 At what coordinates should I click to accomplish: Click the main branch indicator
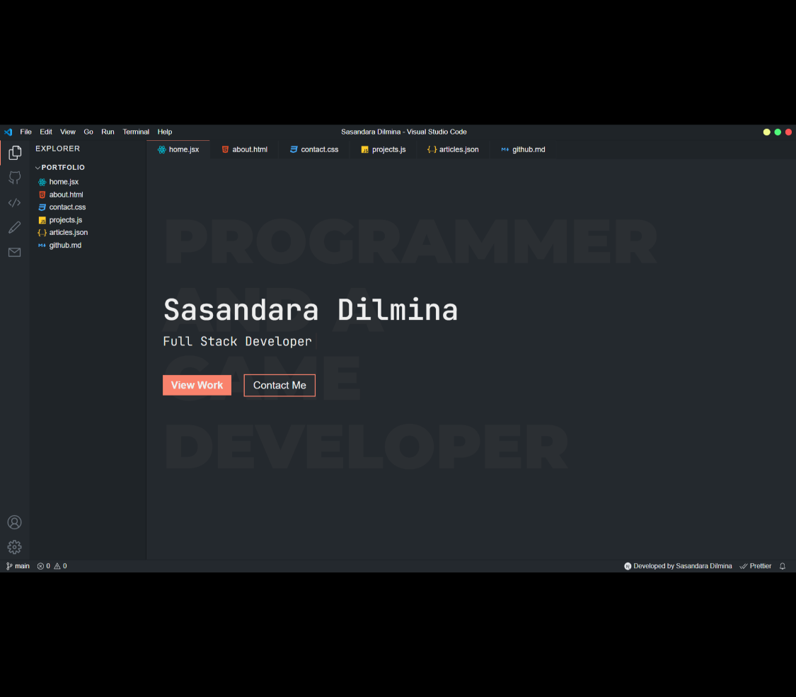[x=18, y=565]
